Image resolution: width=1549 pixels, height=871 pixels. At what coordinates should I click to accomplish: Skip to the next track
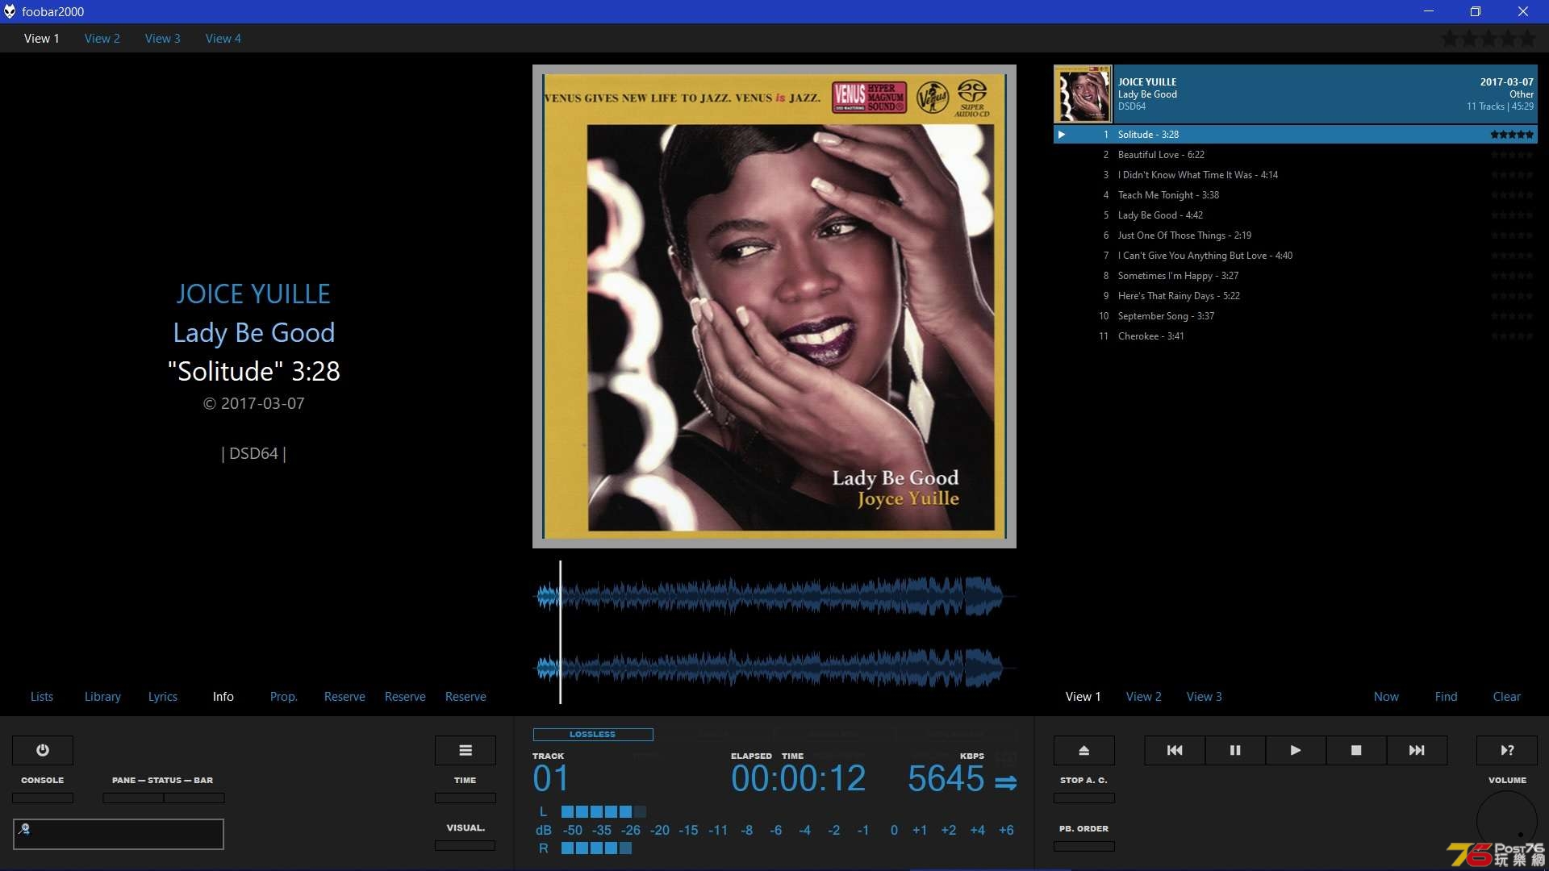pyautogui.click(x=1417, y=750)
